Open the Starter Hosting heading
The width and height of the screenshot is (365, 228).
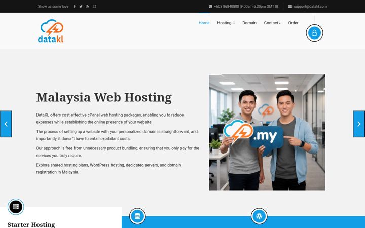(x=31, y=225)
